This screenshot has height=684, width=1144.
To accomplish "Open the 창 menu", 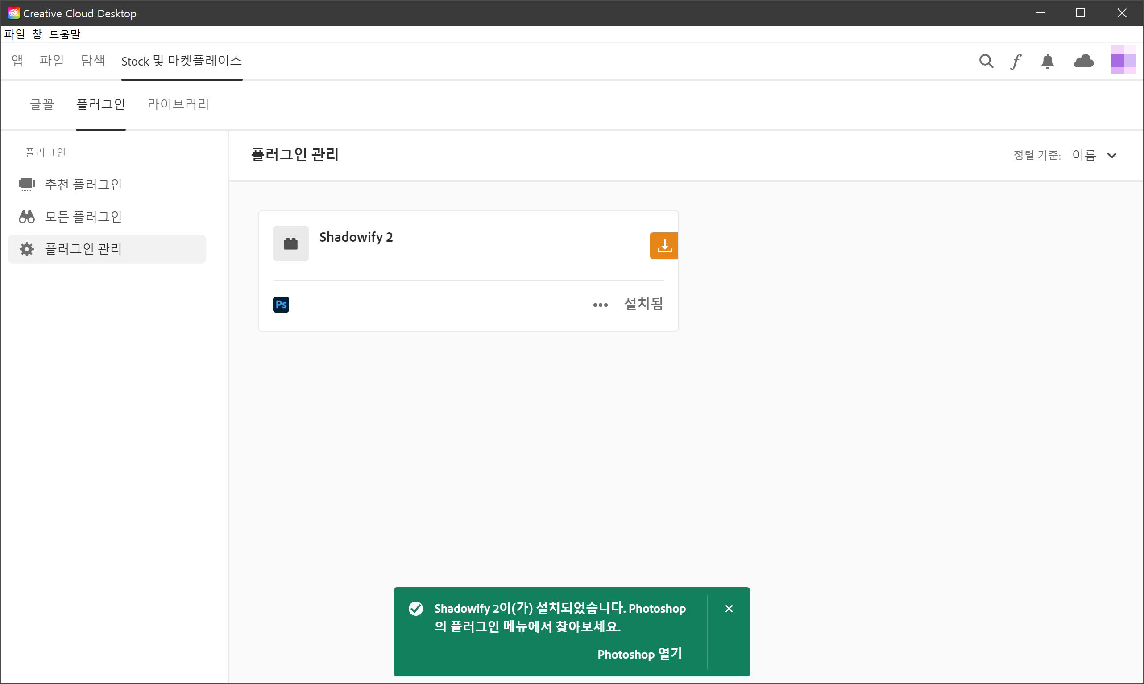I will [x=37, y=34].
